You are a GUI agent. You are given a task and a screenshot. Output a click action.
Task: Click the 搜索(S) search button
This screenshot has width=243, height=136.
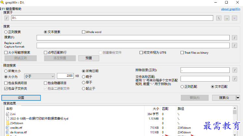coord(224,98)
